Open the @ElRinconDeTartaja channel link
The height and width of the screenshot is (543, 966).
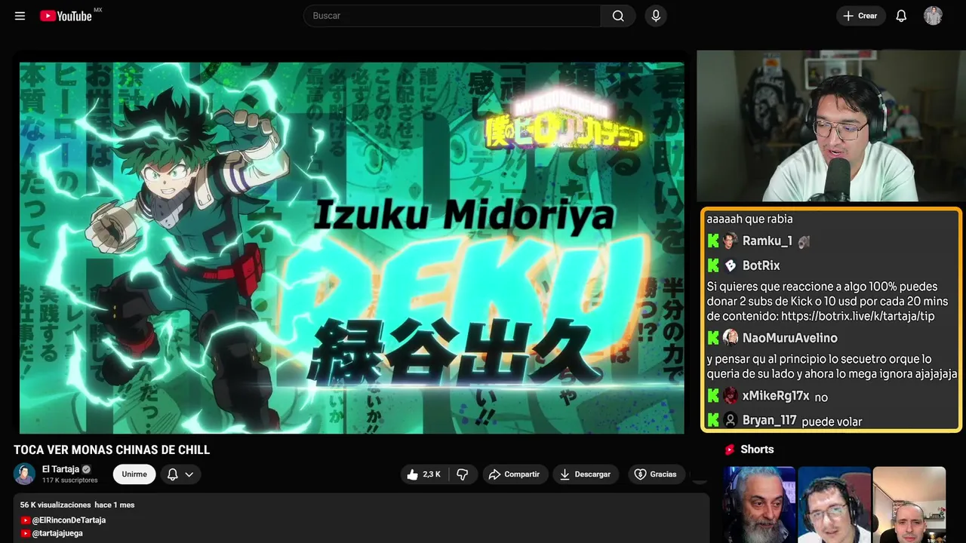tap(69, 520)
